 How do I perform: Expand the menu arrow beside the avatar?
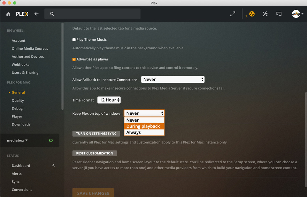[302, 14]
